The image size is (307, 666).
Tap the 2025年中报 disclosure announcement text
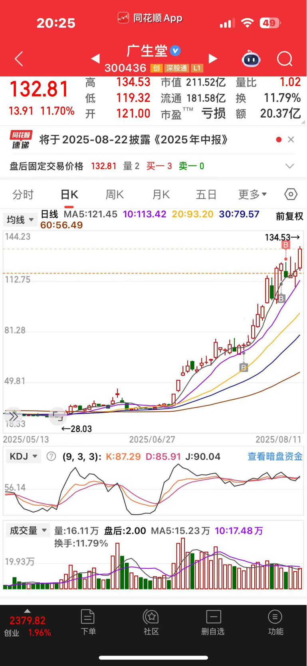point(134,140)
